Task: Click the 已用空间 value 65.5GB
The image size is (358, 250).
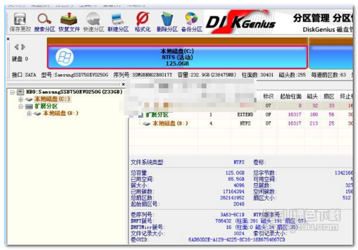Action: point(236,179)
